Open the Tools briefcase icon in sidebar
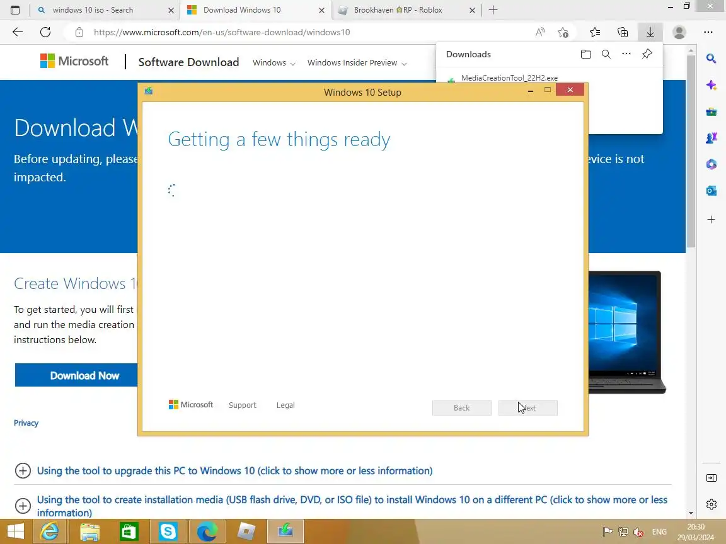 711,111
